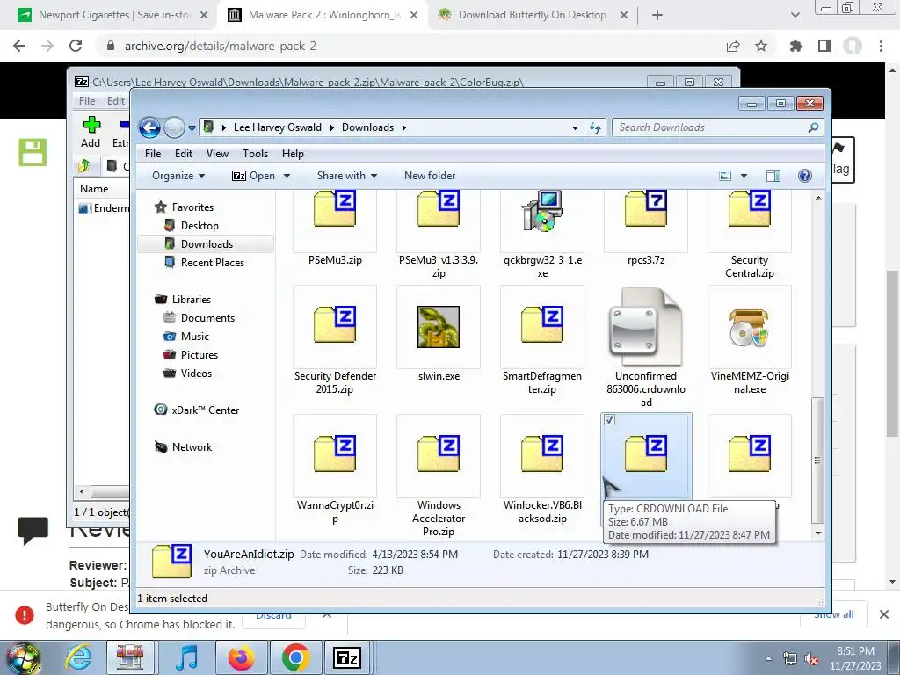The image size is (900, 675).
Task: Click the refresh button beside address bar
Action: pos(595,127)
